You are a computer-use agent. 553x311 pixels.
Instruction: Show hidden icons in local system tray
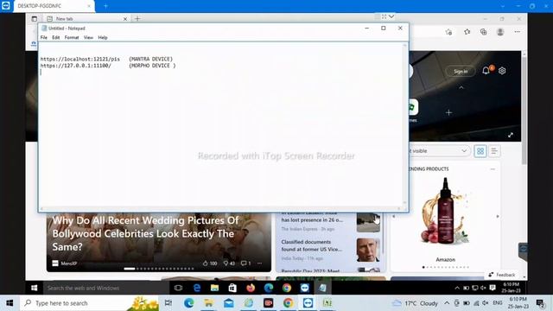tap(447, 303)
